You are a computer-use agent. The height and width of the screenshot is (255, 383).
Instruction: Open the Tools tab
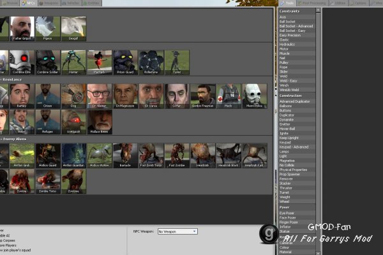[287, 3]
